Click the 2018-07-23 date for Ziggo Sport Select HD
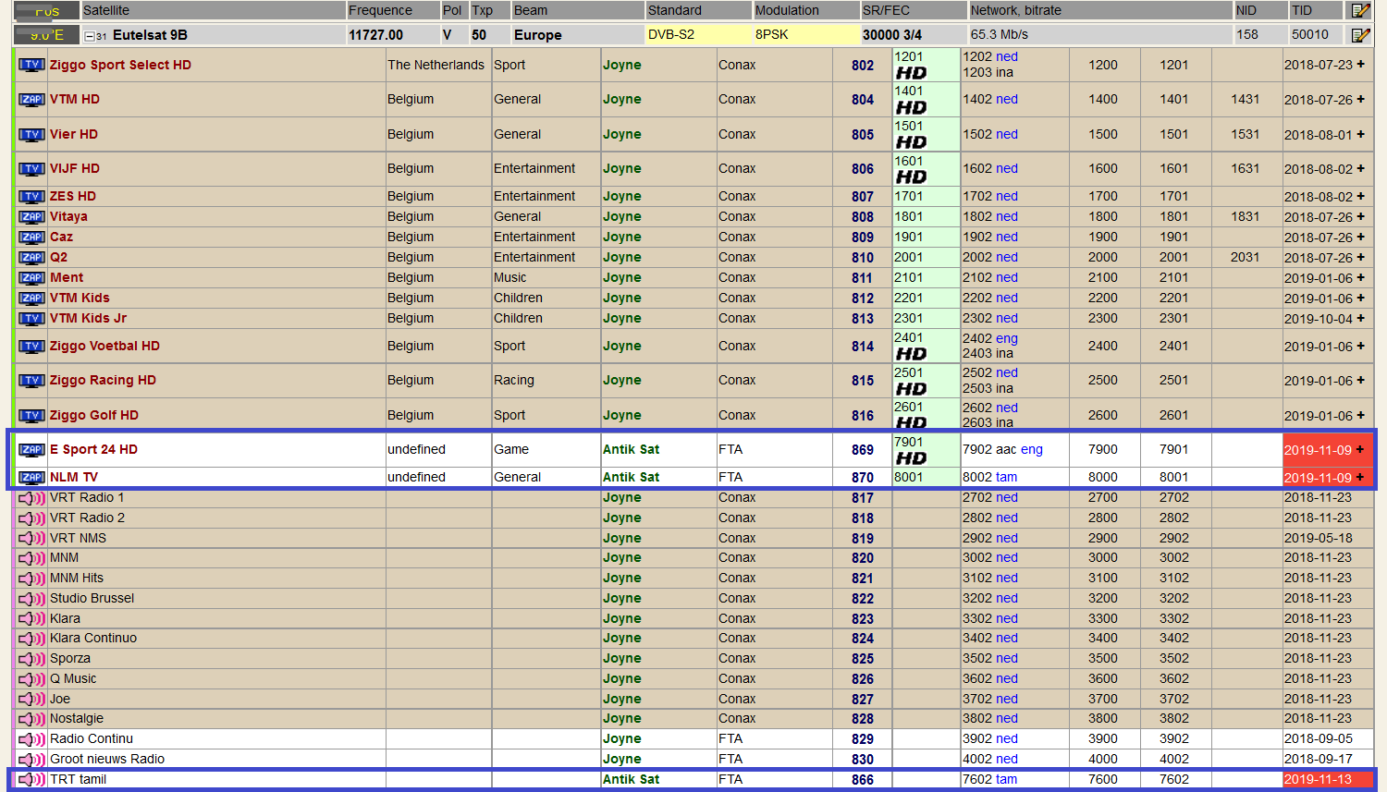This screenshot has width=1387, height=792. point(1318,65)
